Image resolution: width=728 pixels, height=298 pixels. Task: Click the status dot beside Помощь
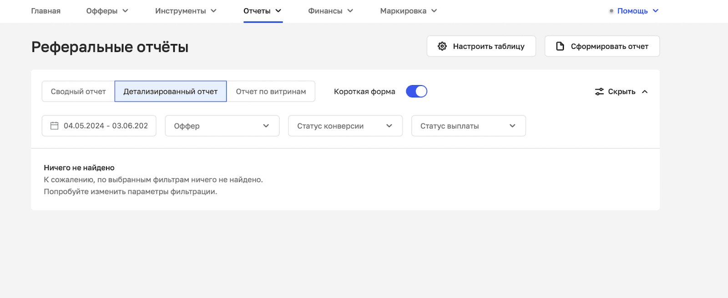(612, 11)
